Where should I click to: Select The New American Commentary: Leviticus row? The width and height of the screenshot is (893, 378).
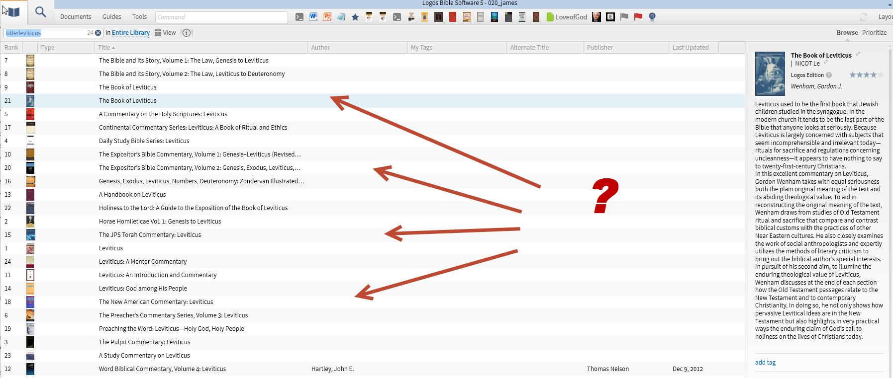[x=372, y=302]
